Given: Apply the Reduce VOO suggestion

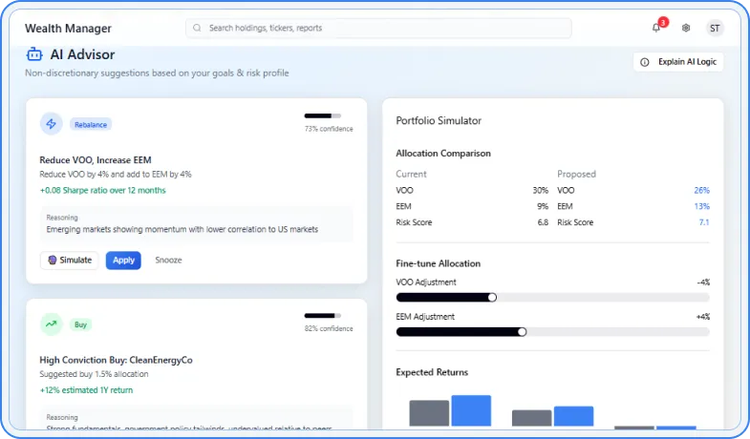Looking at the screenshot, I should point(123,260).
